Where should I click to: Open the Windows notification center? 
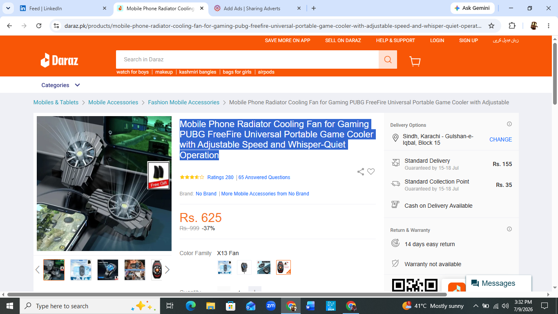click(544, 306)
